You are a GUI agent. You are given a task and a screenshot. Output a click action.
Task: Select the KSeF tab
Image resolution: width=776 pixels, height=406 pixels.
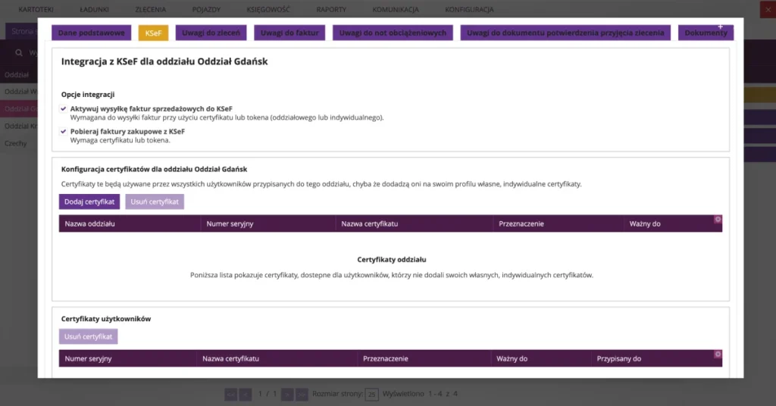coord(153,33)
